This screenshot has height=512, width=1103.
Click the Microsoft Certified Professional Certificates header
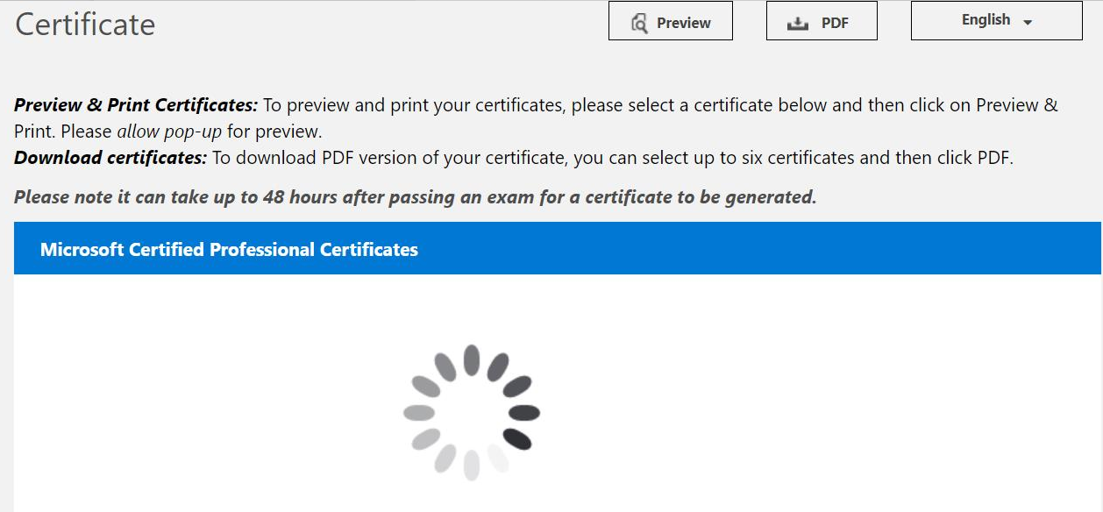558,249
